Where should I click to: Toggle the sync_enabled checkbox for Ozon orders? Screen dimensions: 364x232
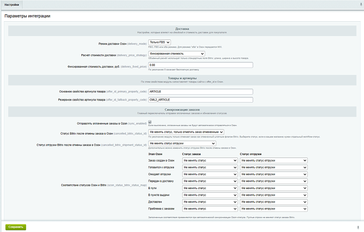pyautogui.click(x=150, y=122)
